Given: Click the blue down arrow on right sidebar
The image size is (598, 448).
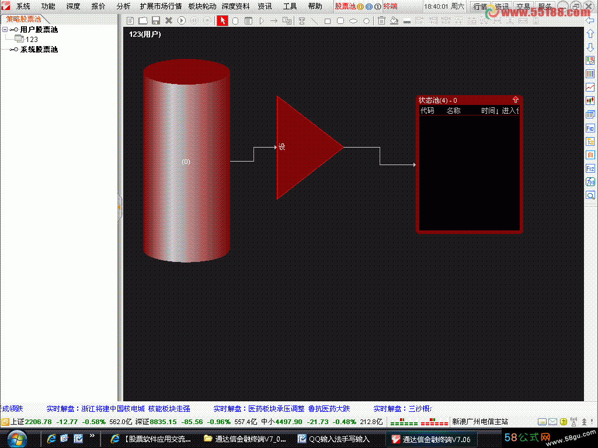Looking at the screenshot, I should (x=590, y=47).
